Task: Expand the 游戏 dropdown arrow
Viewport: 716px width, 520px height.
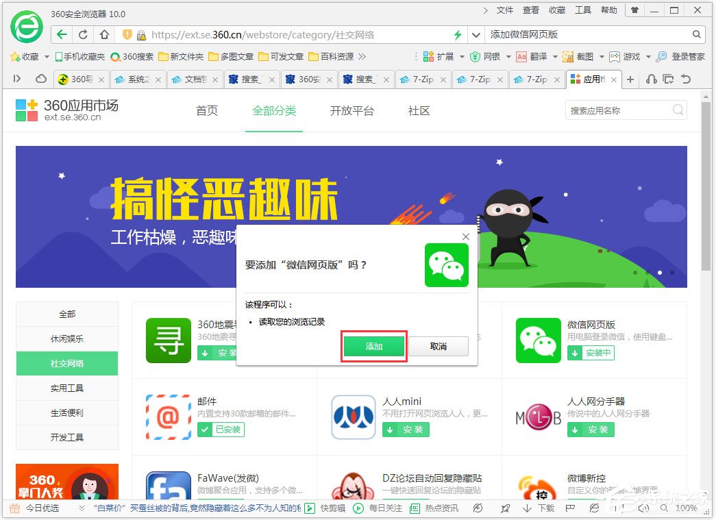Action: pos(647,56)
